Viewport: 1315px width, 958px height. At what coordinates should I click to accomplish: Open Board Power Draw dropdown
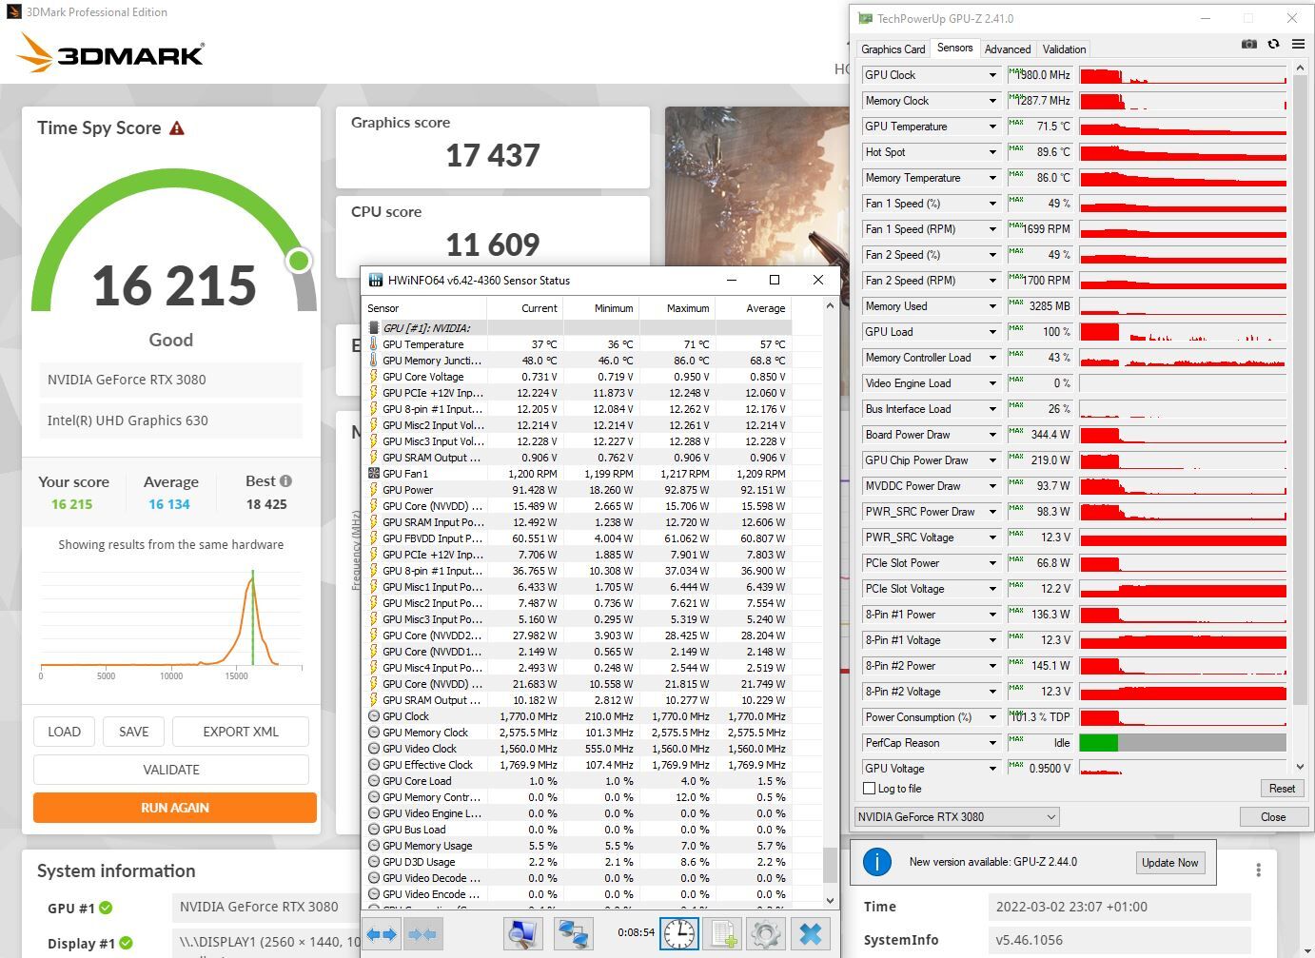point(992,435)
